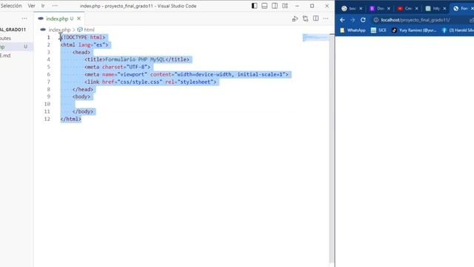The image size is (474, 267).
Task: Click the <html lang="es"> code line
Action: 84,44
